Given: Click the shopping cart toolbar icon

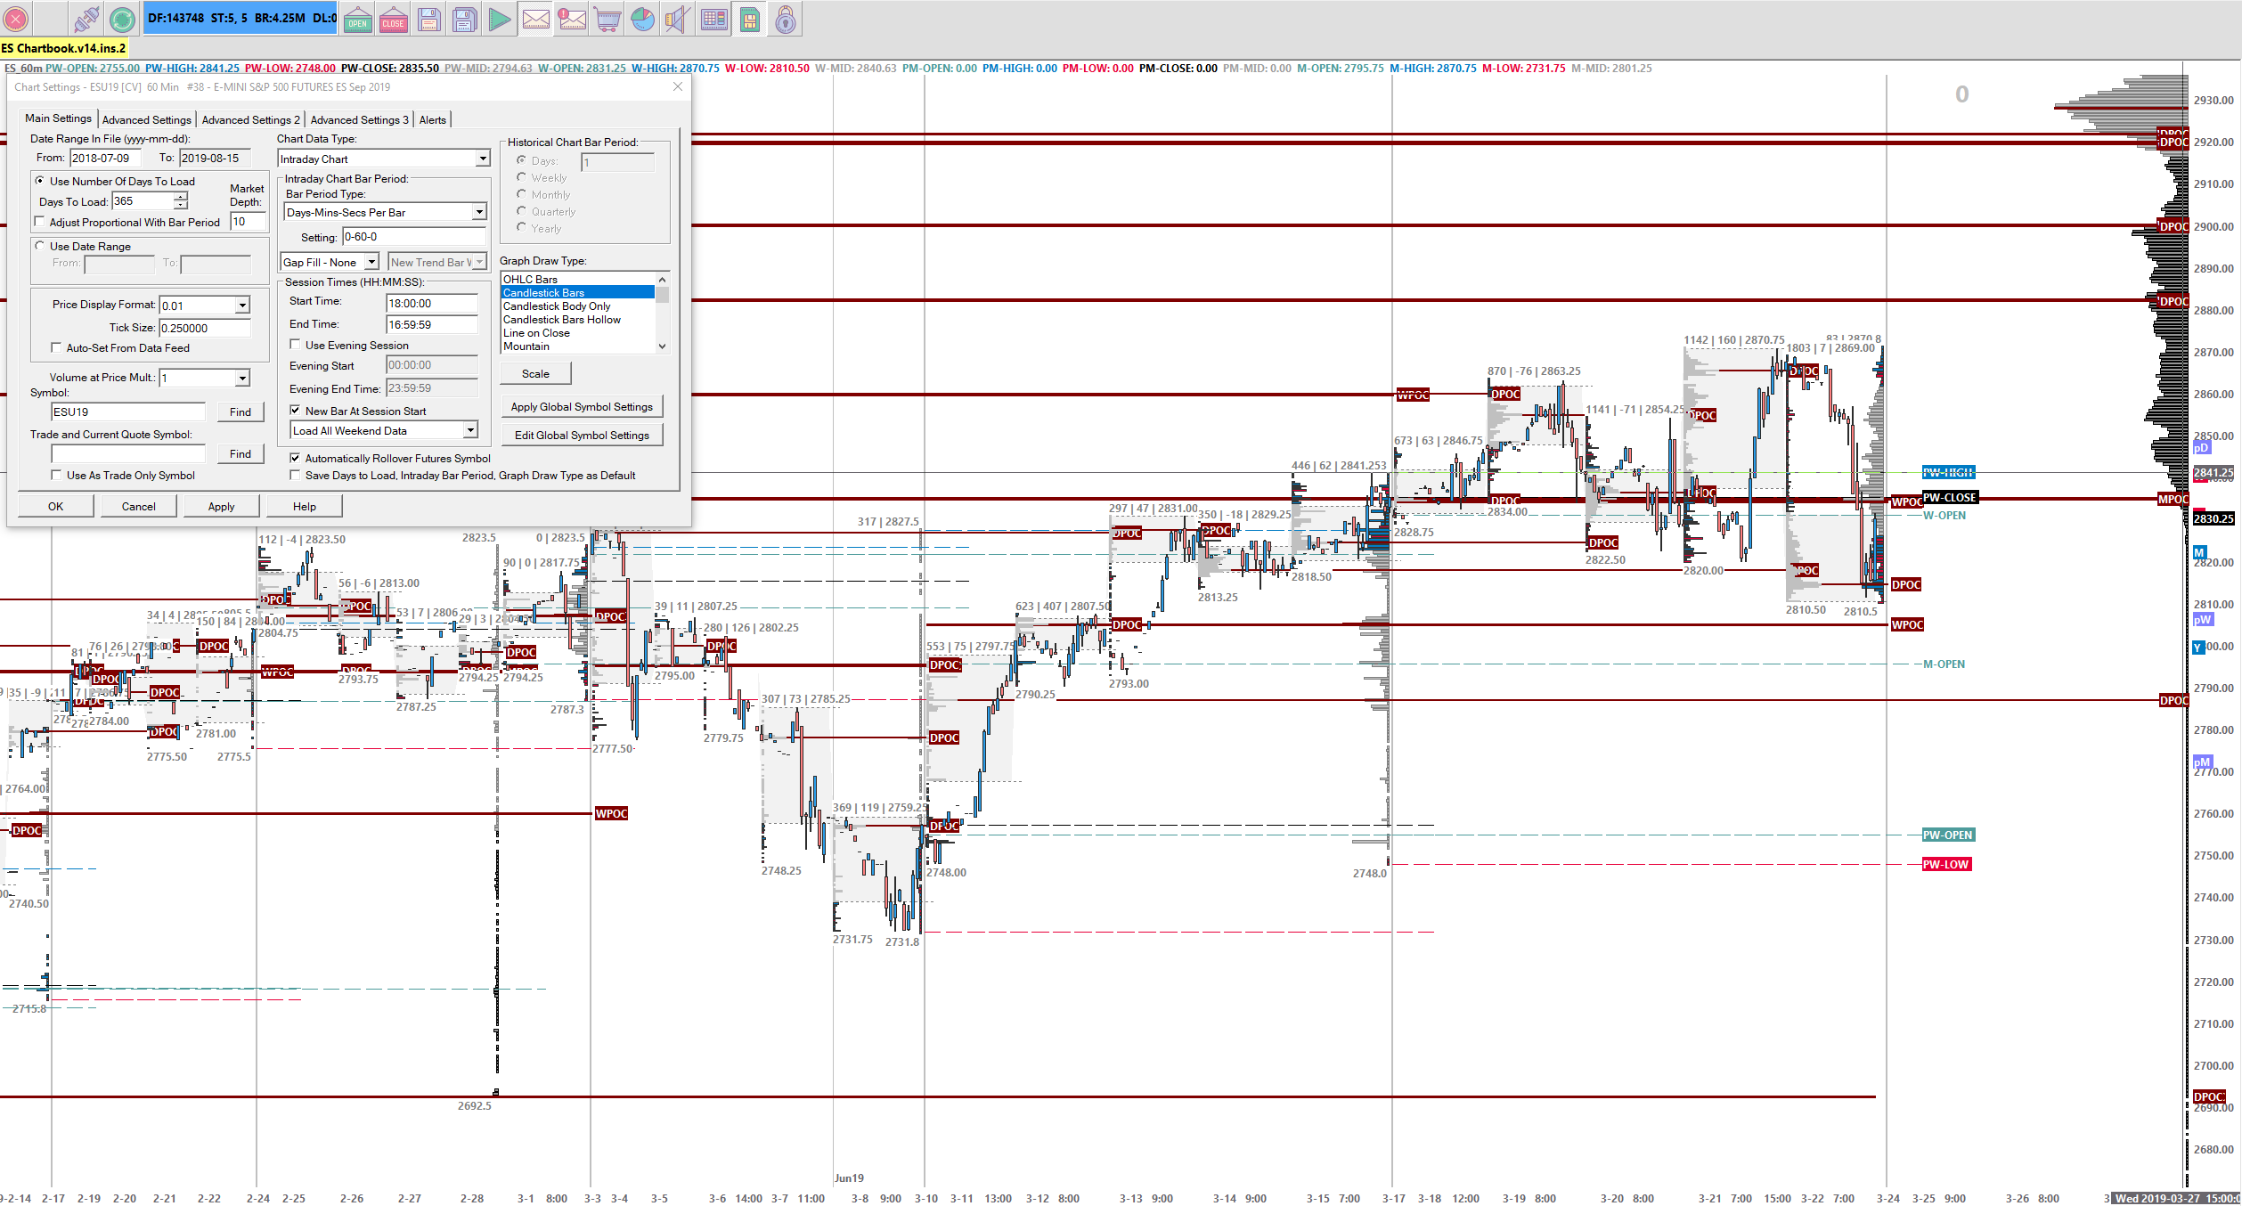Looking at the screenshot, I should coord(607,19).
